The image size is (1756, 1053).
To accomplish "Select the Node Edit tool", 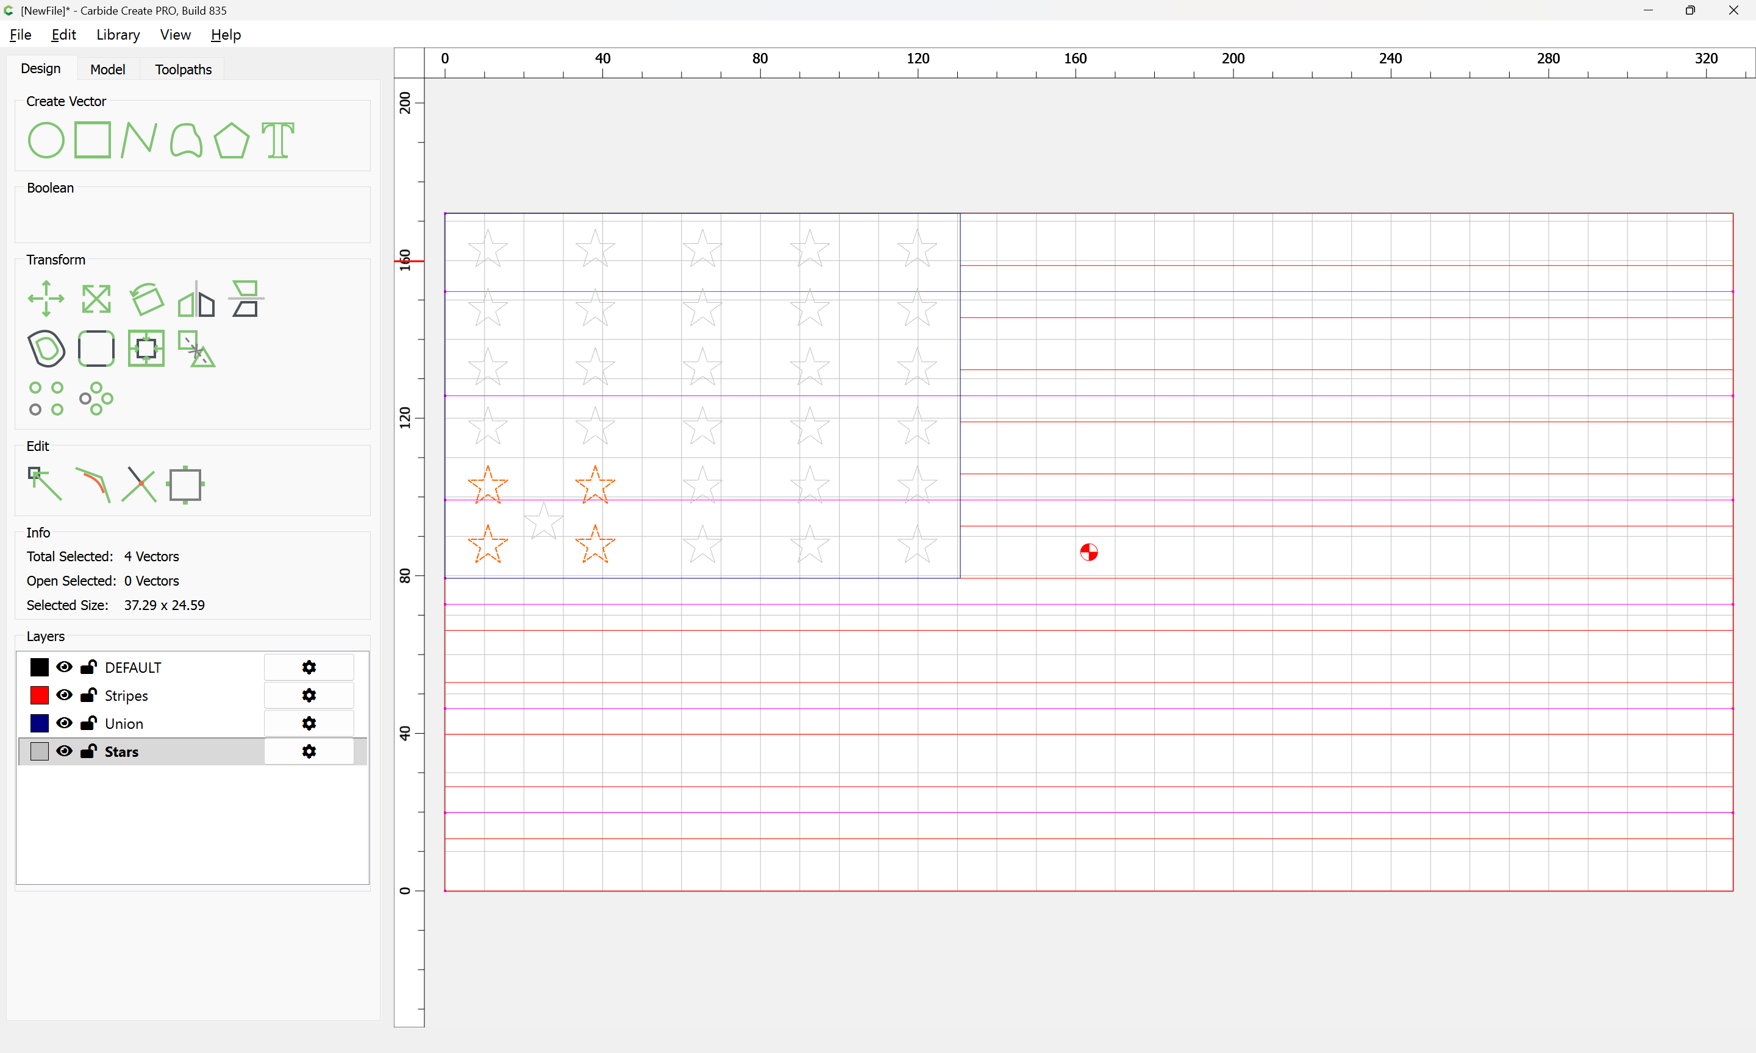I will pos(45,484).
